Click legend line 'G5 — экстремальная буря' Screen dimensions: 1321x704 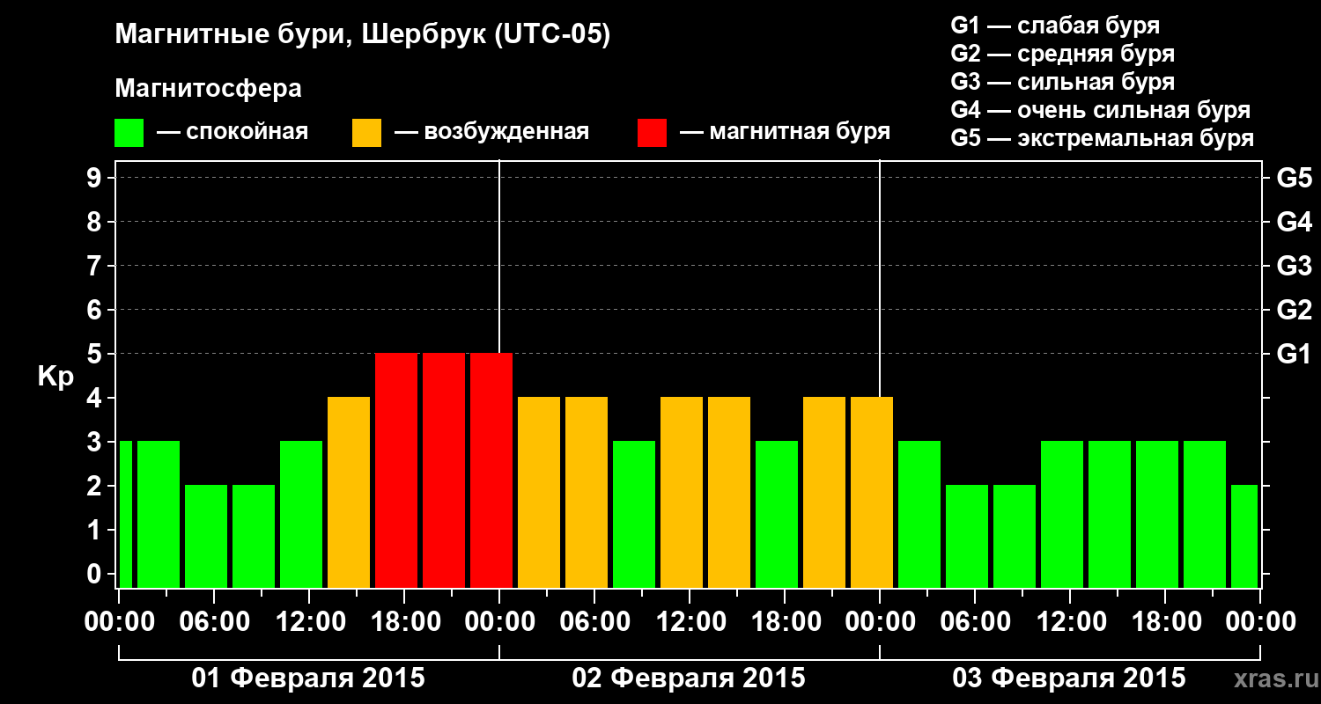(x=1102, y=138)
